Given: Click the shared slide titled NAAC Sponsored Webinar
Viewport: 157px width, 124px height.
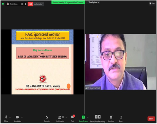Looking at the screenshot, I should (x=42, y=62).
